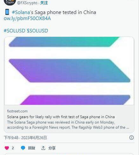Open the ow.ly/pbmF50OX84A short link
Screen dimensions: 139x155
pos(27,18)
